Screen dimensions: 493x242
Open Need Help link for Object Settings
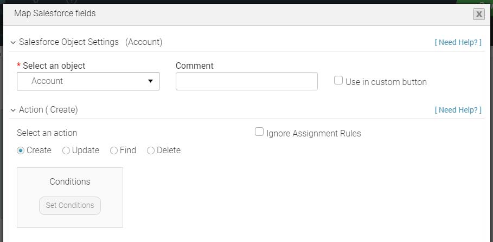[x=458, y=42]
